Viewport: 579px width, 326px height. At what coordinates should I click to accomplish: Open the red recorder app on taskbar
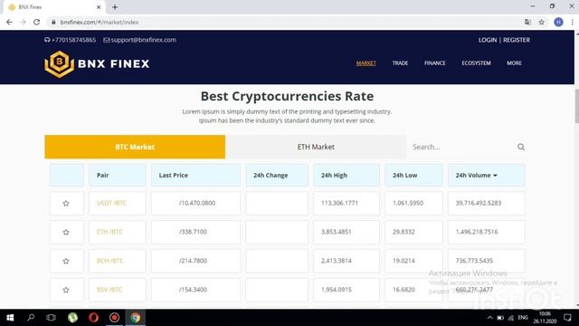point(115,318)
